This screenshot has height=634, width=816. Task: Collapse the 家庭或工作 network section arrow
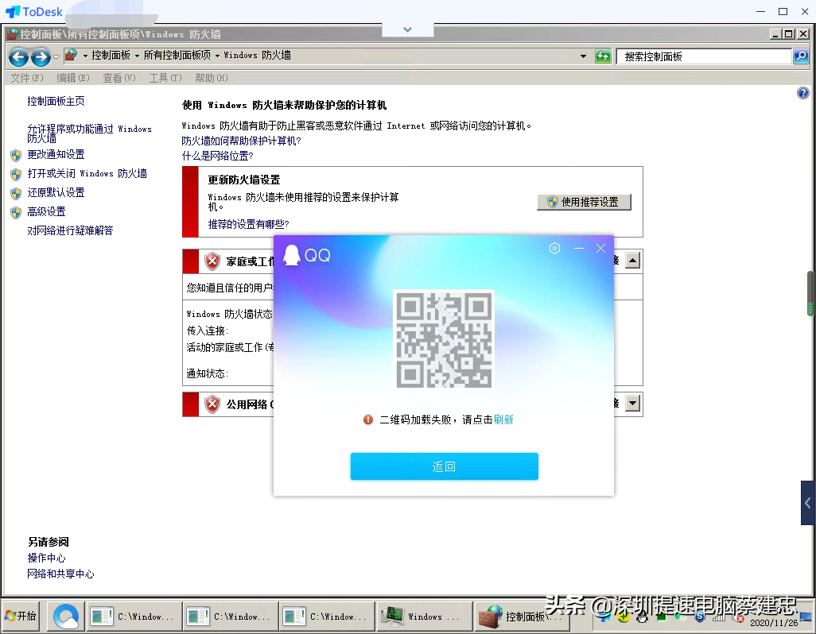click(632, 260)
